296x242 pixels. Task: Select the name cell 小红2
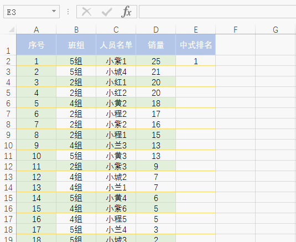[116, 92]
